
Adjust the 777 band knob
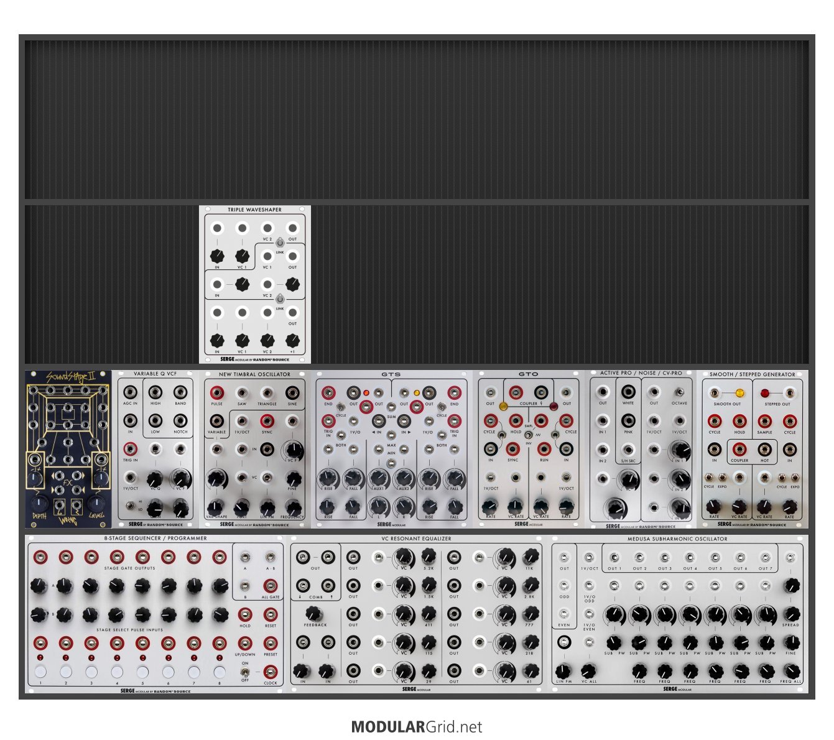point(530,613)
